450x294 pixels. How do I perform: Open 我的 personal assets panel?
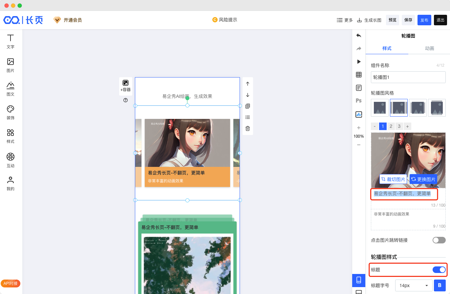pyautogui.click(x=11, y=183)
